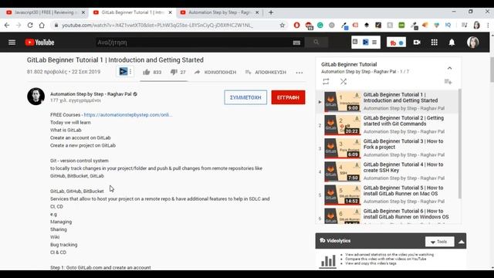This screenshot has width=494, height=278.
Task: Open the on-screen keyboard icon in search
Action: pyautogui.click(x=296, y=42)
